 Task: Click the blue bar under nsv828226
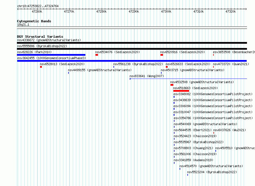(x=51, y=55)
